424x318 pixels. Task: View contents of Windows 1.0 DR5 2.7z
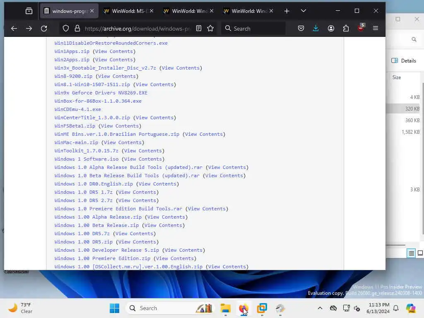tap(137, 201)
